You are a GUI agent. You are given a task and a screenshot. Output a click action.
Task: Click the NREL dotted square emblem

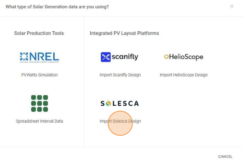click(24, 57)
